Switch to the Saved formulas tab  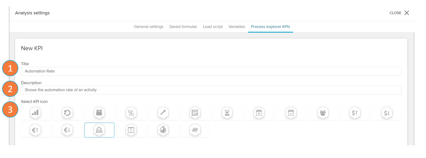coord(183,27)
